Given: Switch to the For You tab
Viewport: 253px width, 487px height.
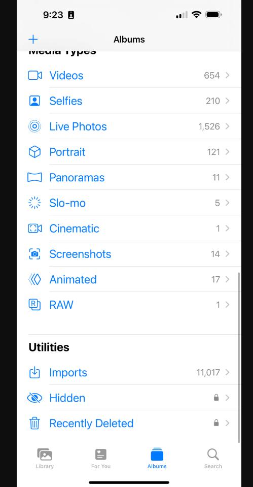Looking at the screenshot, I should (x=101, y=458).
